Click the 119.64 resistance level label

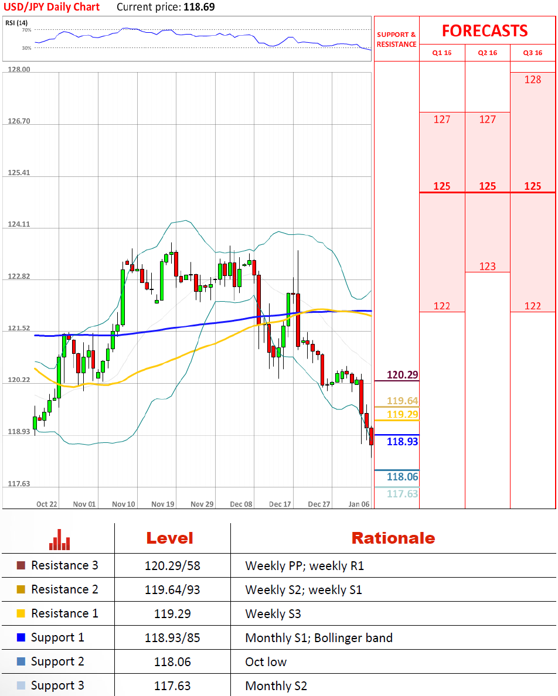[x=402, y=401]
